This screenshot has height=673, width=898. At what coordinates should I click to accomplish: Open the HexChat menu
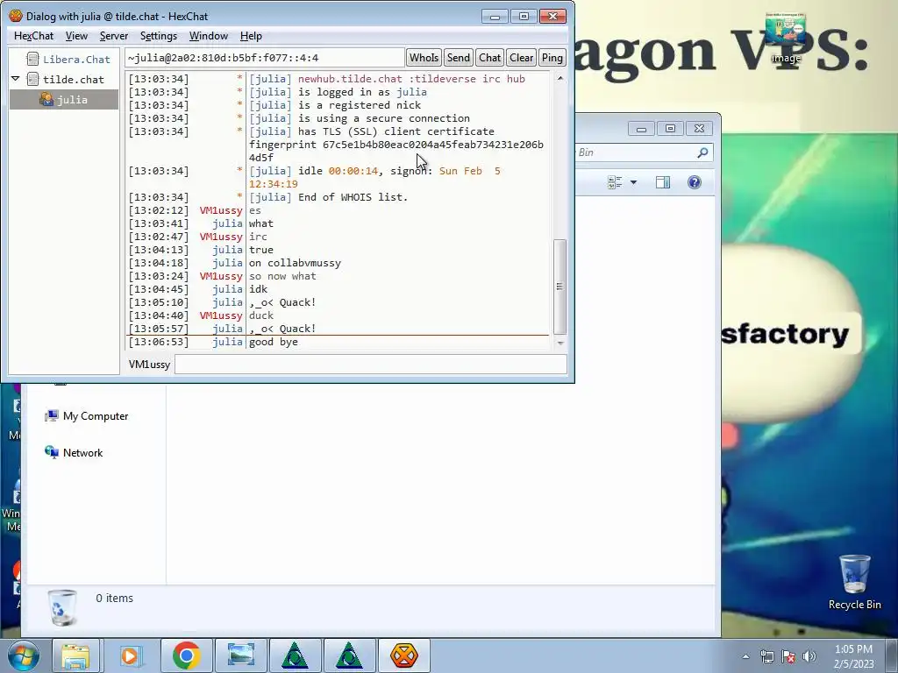click(x=34, y=36)
